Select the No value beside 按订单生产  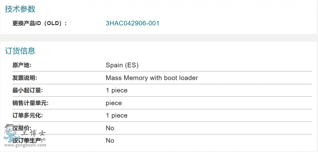pos(110,141)
